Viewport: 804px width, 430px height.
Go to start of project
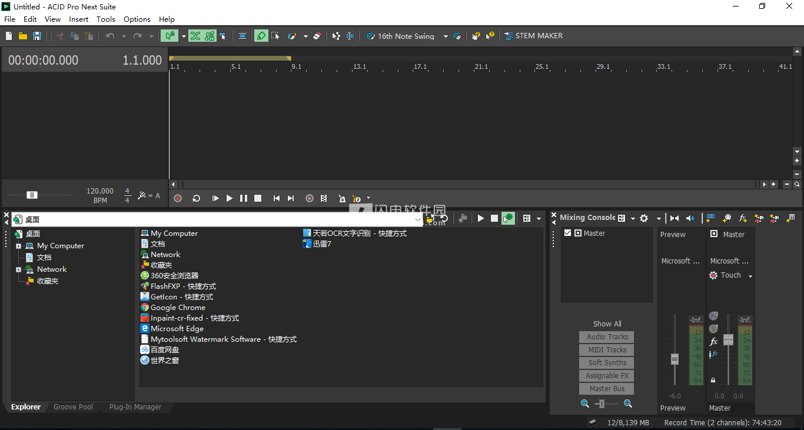[276, 198]
